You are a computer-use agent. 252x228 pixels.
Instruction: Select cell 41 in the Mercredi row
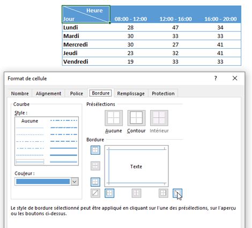(220, 44)
